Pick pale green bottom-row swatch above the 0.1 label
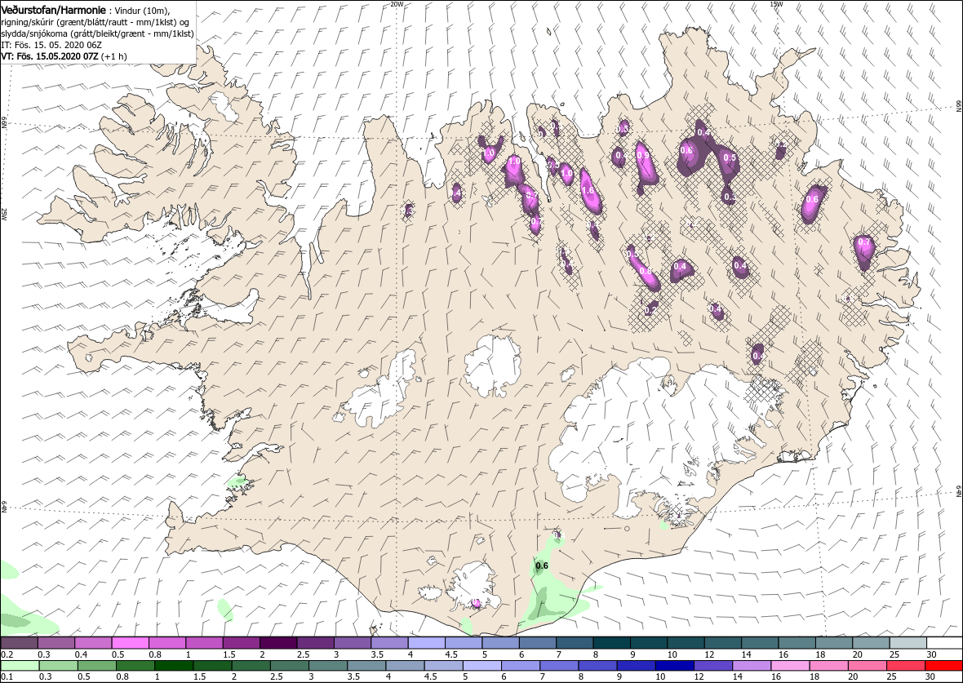Screen dimensions: 963x683 coord(20,666)
